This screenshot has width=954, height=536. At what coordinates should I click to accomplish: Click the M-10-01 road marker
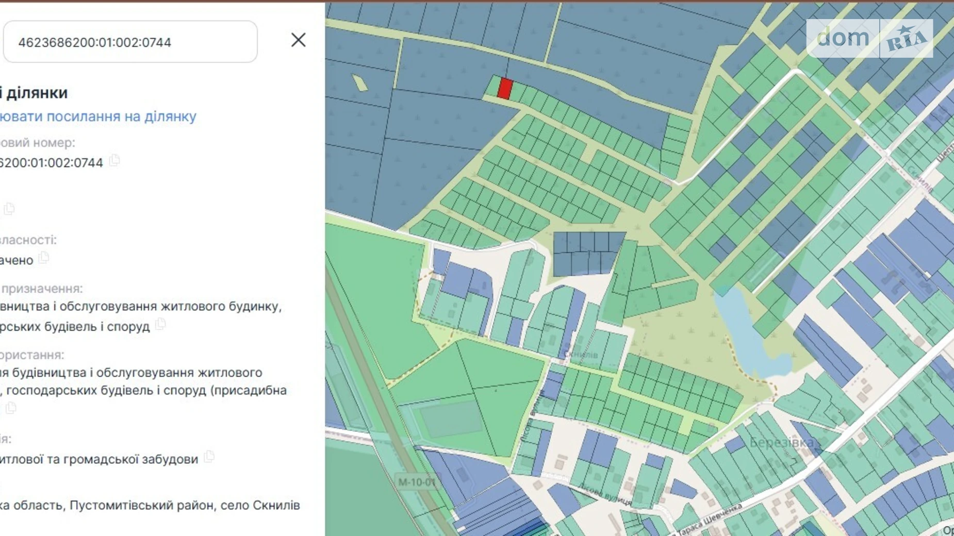(417, 482)
